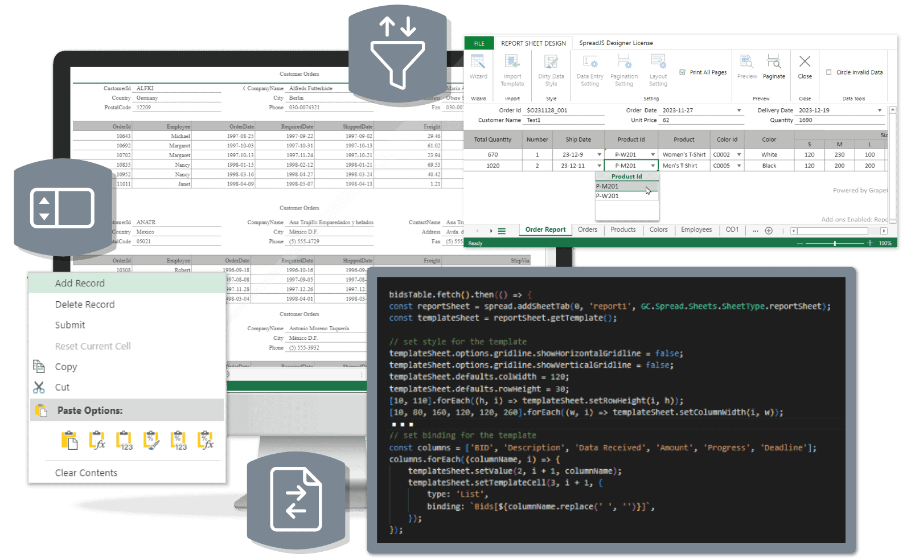Open the FILE ribbon tab
The image size is (911, 558).
479,43
